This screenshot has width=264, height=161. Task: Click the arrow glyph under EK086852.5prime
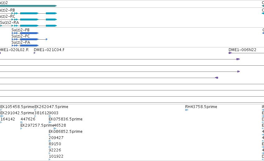click(50, 135)
